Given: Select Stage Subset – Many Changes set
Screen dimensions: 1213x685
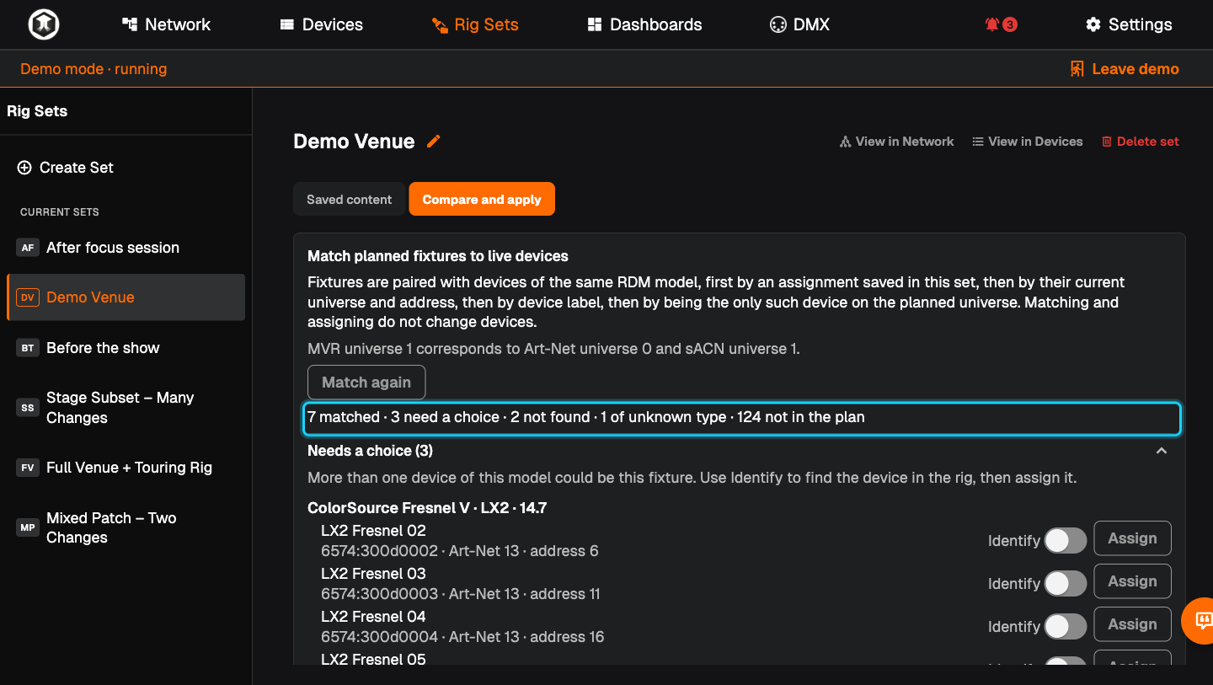Looking at the screenshot, I should click(x=126, y=408).
